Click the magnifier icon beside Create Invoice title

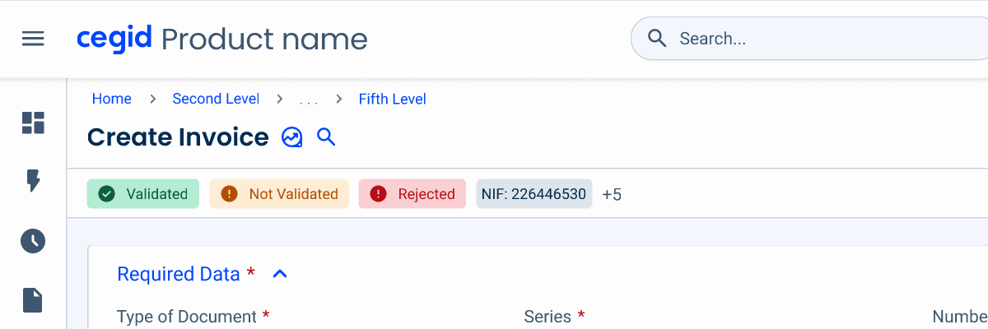point(327,137)
